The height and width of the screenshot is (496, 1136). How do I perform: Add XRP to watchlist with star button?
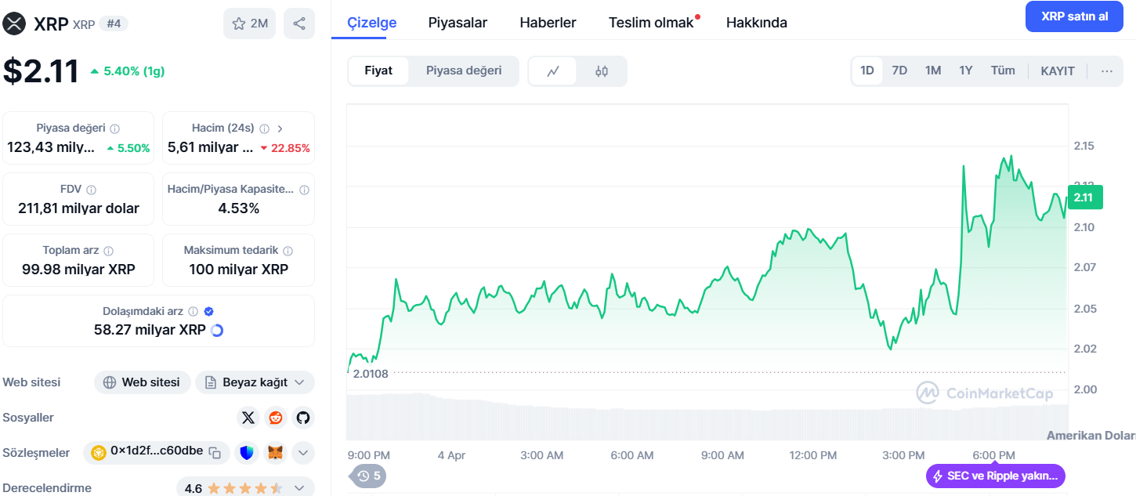pos(249,24)
